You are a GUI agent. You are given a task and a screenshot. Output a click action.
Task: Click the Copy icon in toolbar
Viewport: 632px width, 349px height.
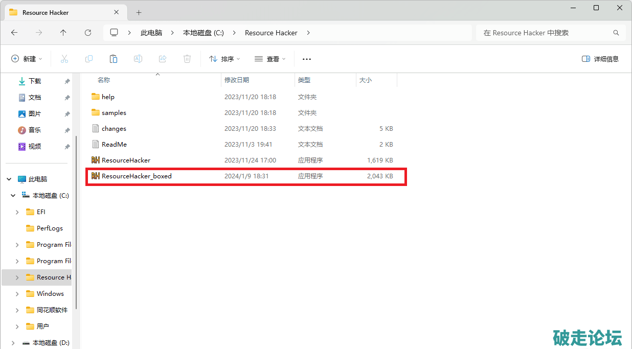89,59
